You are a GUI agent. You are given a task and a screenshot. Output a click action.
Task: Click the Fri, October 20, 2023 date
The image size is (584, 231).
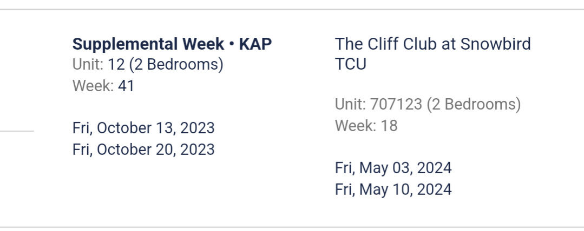(143, 149)
